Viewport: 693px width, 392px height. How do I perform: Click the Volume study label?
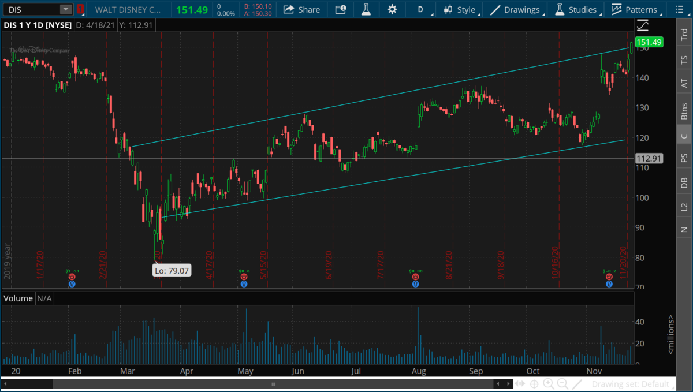click(x=18, y=298)
